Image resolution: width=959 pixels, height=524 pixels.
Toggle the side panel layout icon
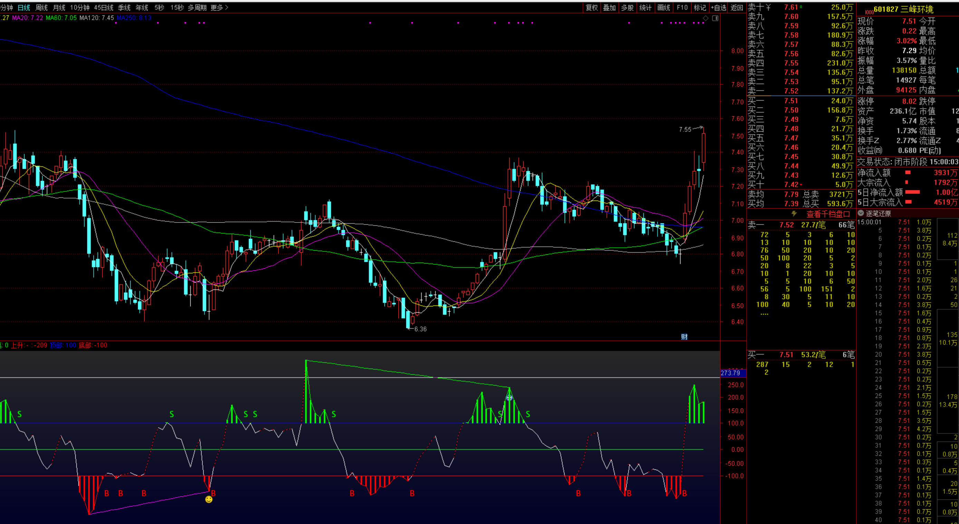pos(715,18)
